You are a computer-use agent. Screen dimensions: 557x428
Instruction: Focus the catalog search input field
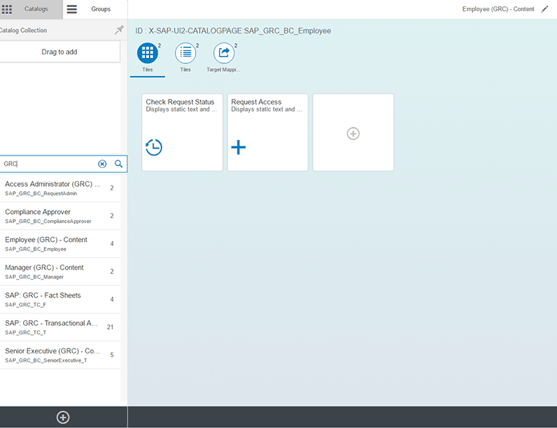pos(49,164)
